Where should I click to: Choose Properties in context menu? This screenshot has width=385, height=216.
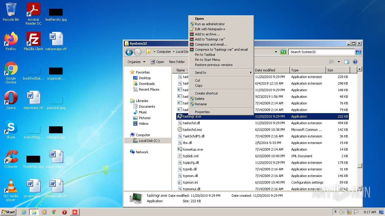click(x=221, y=112)
